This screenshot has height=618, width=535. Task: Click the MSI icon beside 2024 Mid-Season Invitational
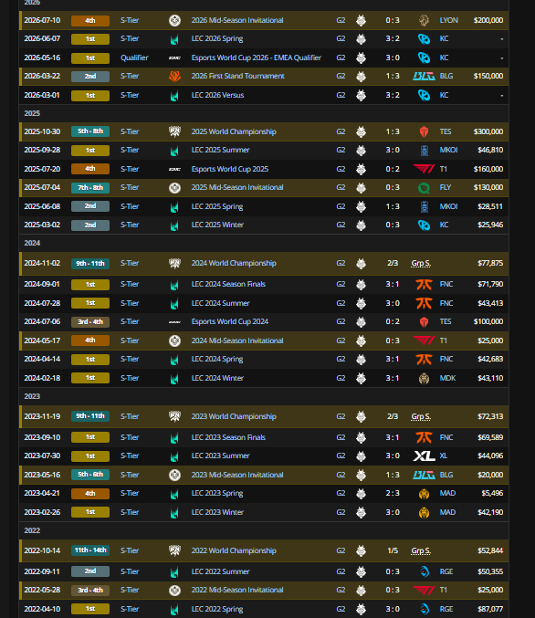[x=174, y=340]
